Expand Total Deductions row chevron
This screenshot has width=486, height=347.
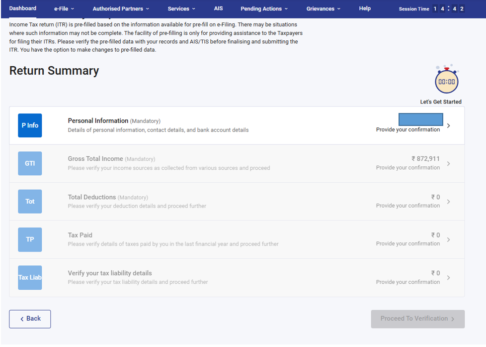point(448,202)
